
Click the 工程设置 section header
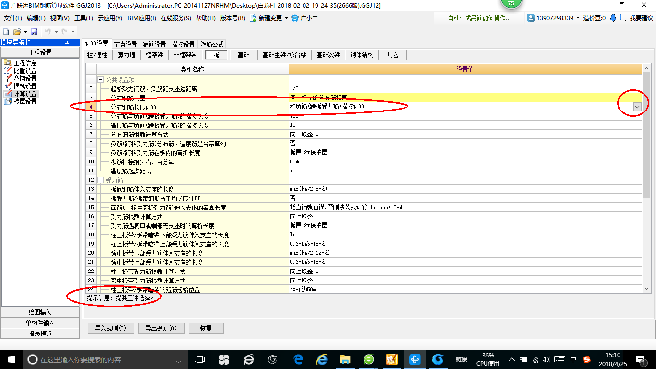click(40, 52)
